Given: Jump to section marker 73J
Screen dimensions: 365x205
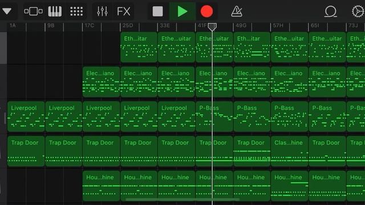Looking at the screenshot, I should tap(353, 25).
